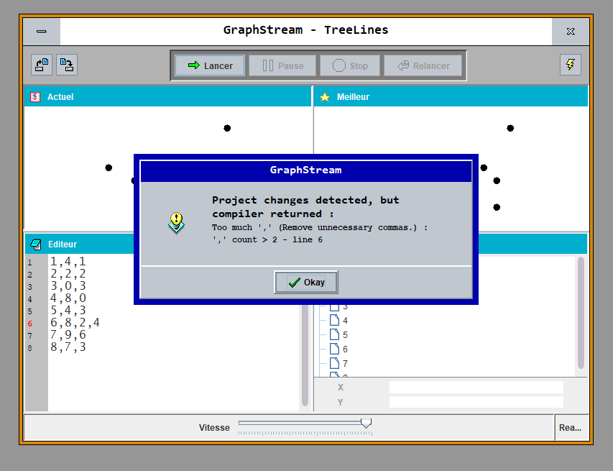The width and height of the screenshot is (613, 471).
Task: Click the warning lightbulb icon in dialog
Action: click(176, 222)
